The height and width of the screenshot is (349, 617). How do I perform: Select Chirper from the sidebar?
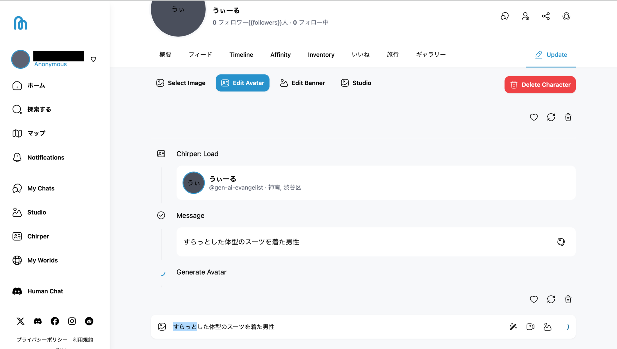click(x=38, y=236)
